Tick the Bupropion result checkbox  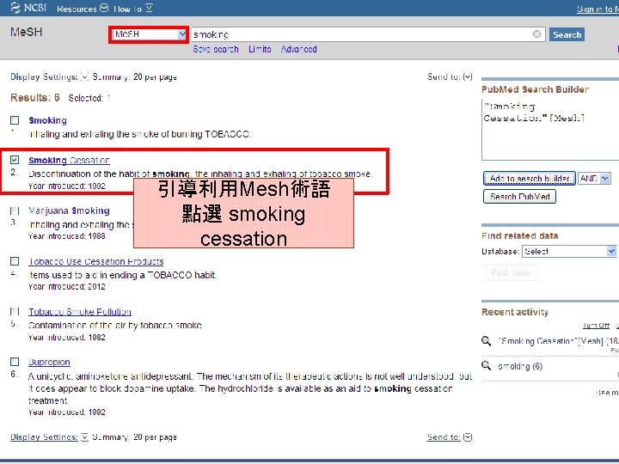coord(15,362)
